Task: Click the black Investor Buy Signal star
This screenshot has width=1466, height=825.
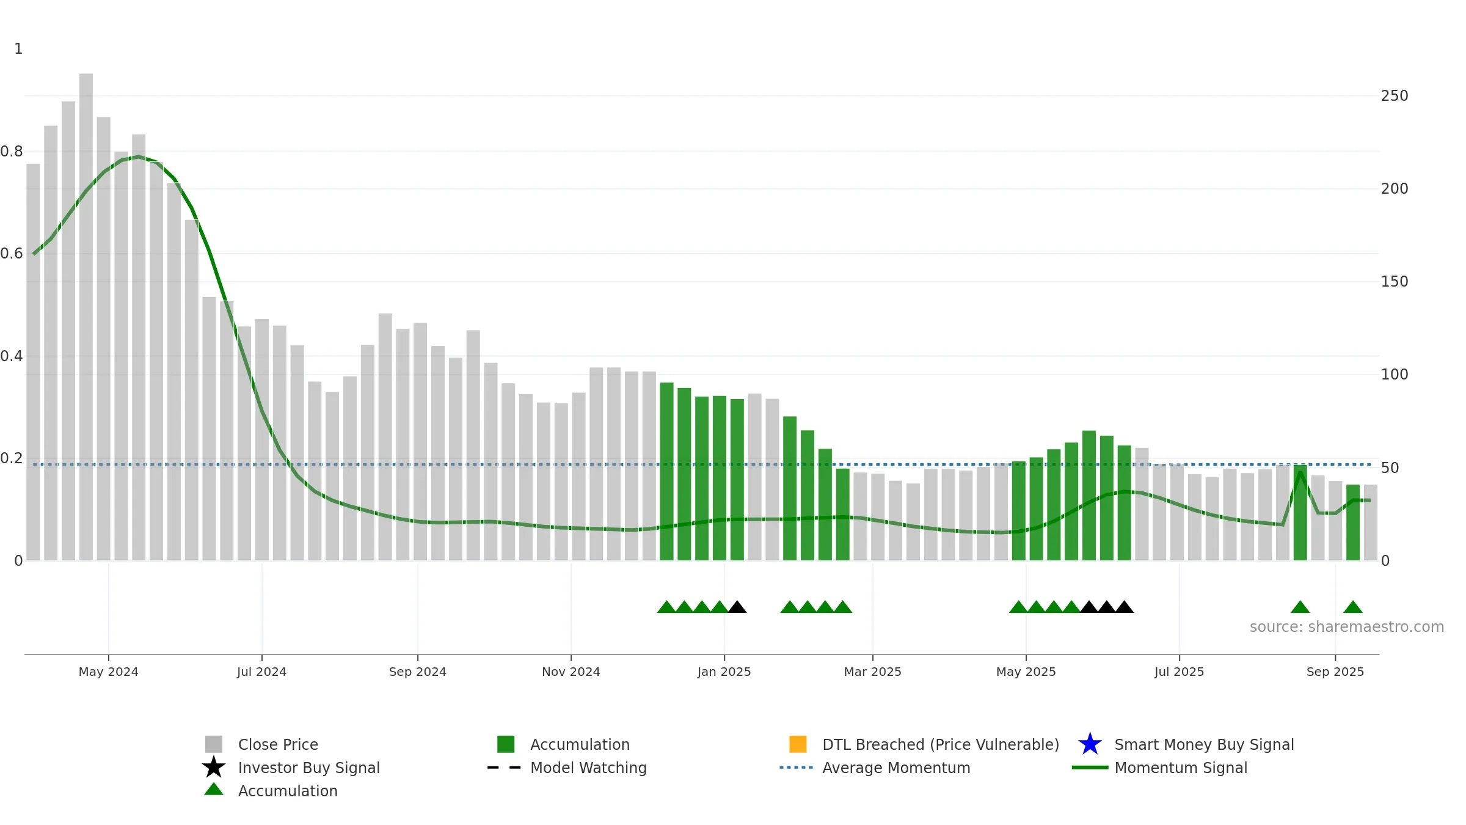Action: [x=214, y=768]
